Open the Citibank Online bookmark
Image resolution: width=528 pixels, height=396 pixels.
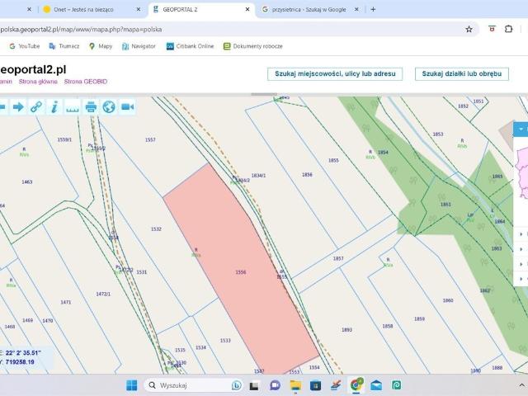(190, 46)
